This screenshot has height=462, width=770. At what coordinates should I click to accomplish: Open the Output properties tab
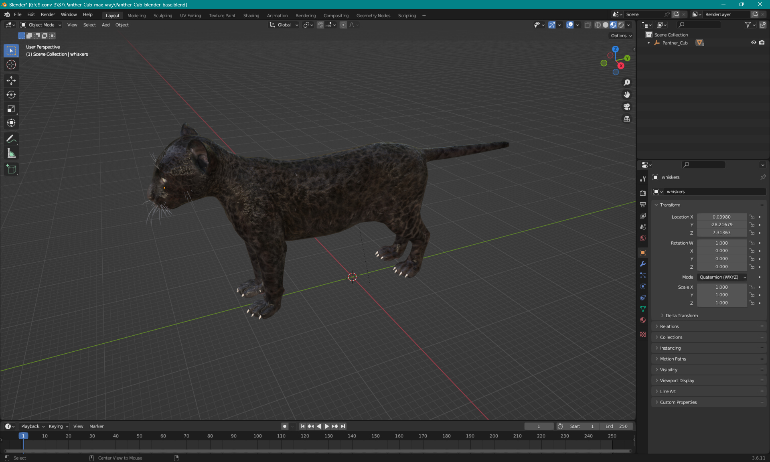click(x=643, y=204)
